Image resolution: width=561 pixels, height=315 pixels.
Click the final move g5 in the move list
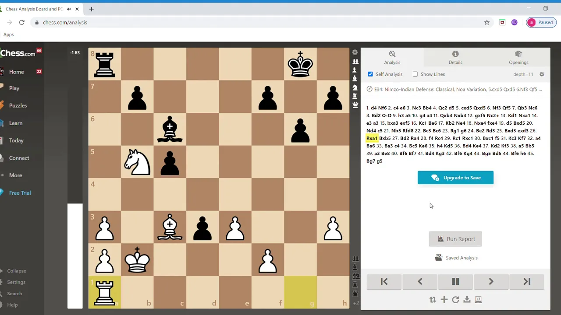click(x=380, y=161)
